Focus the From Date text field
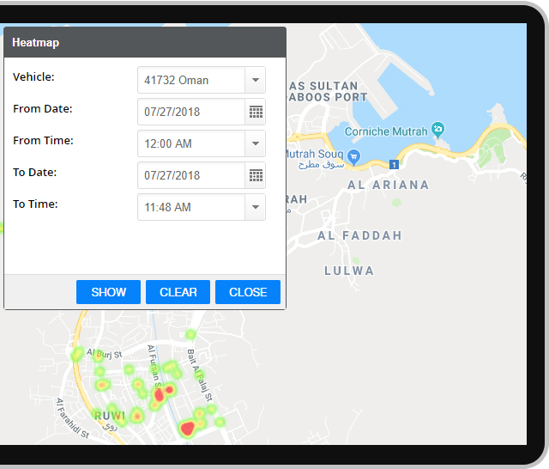 click(191, 112)
